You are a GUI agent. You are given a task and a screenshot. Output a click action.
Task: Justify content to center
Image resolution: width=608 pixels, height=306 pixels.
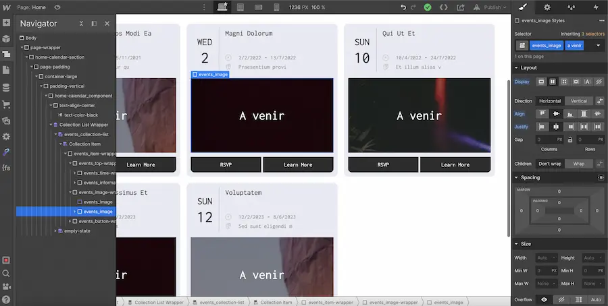(556, 127)
